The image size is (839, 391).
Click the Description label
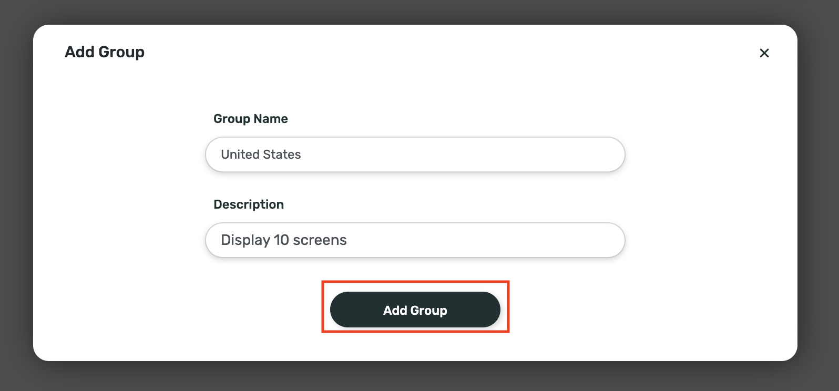[249, 204]
